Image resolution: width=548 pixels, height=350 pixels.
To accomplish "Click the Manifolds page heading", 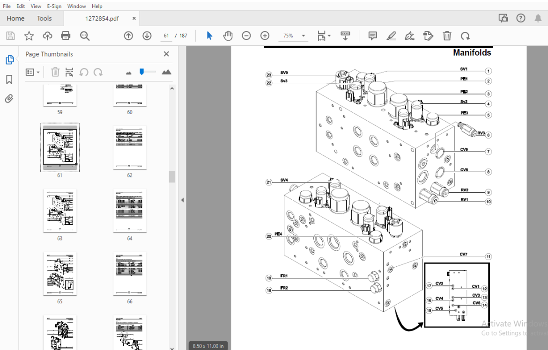I will (472, 53).
